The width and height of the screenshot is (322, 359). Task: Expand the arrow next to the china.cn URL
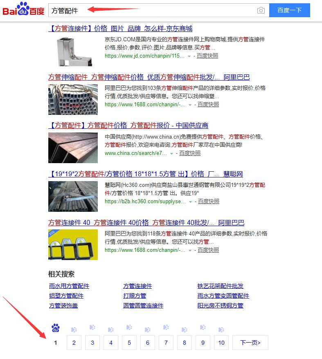[172, 154]
